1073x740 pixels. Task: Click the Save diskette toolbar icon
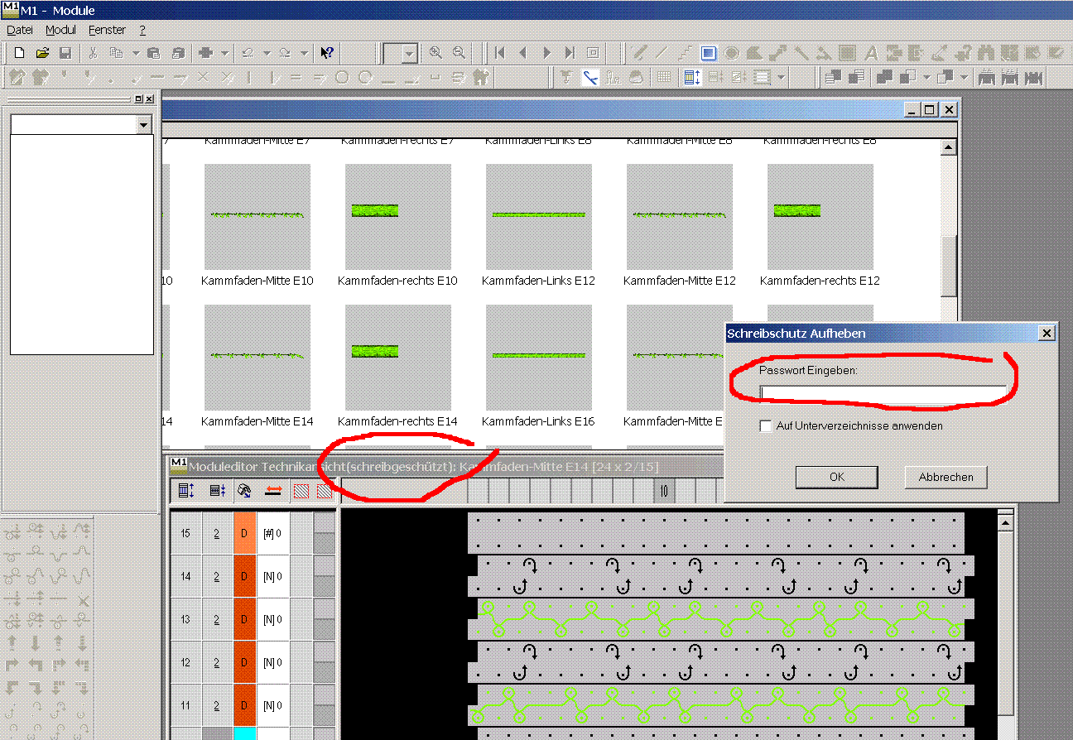point(65,53)
